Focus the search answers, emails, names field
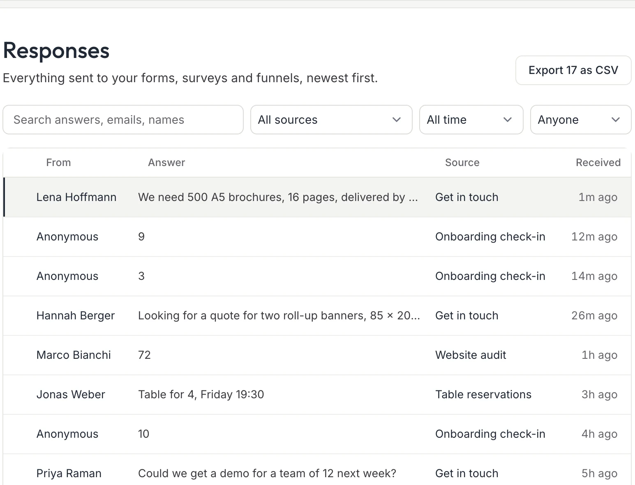 (x=123, y=120)
